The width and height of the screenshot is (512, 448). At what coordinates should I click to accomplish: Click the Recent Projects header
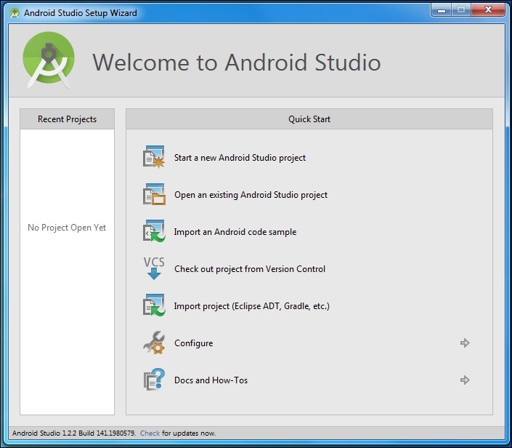(x=68, y=119)
